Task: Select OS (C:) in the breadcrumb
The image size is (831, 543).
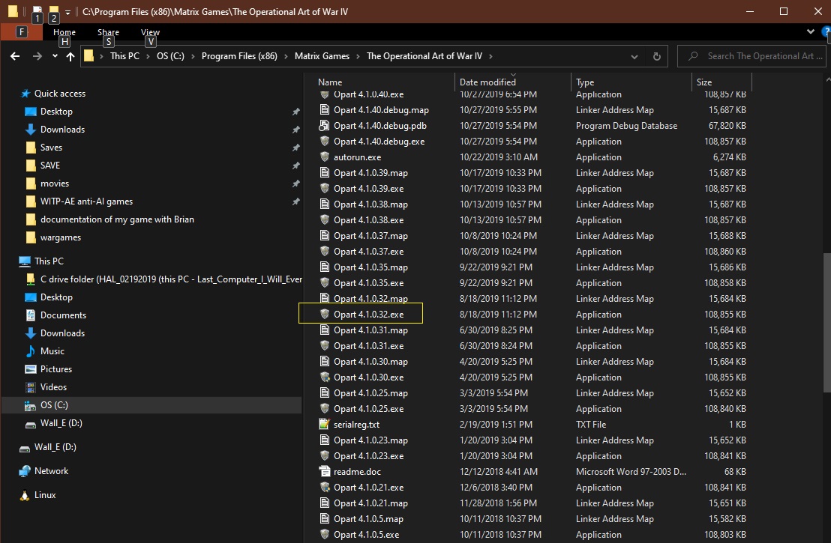Action: 170,56
